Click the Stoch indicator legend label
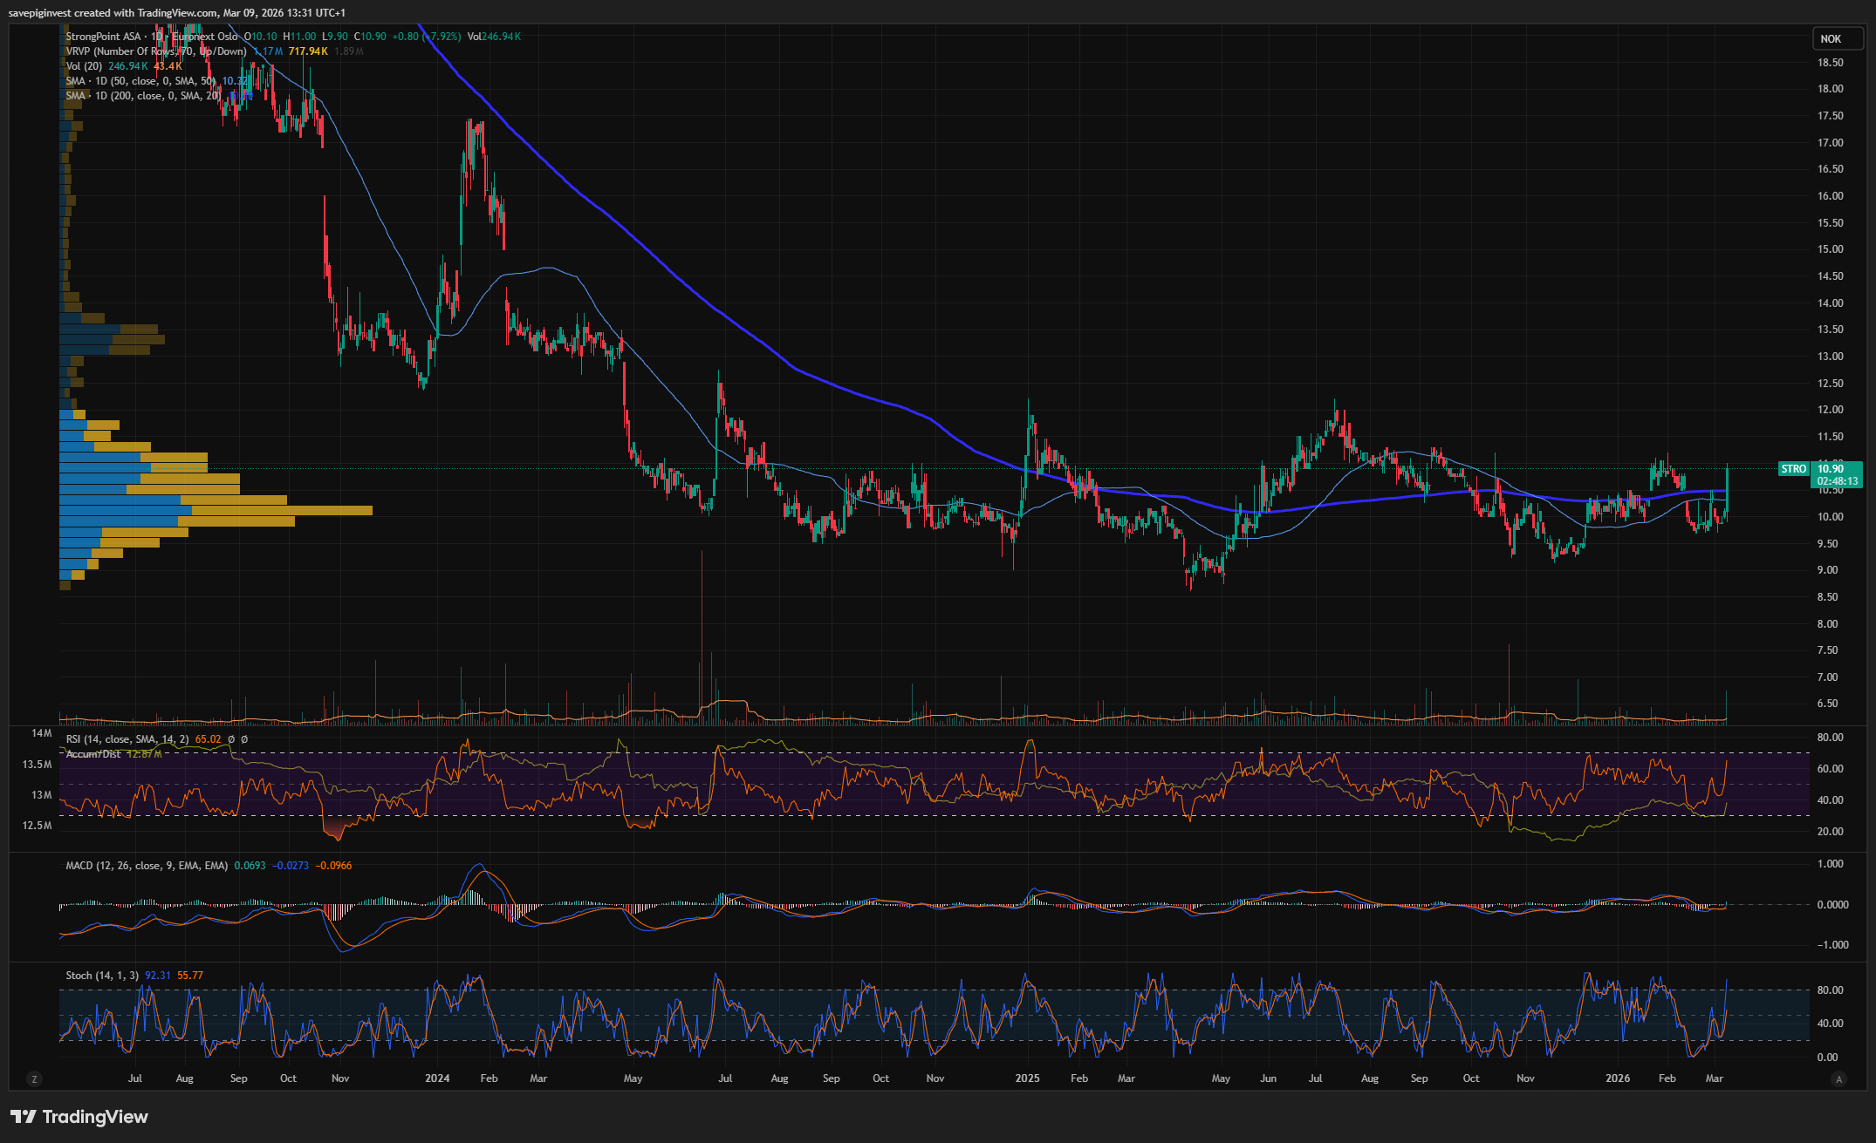The height and width of the screenshot is (1143, 1876). [x=101, y=976]
